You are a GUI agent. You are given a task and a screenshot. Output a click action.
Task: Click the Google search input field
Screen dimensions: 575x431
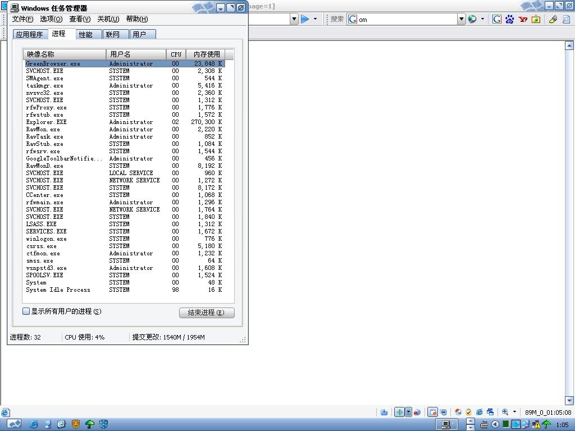[x=402, y=19]
